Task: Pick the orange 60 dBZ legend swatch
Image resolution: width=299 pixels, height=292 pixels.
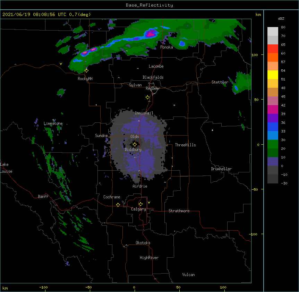Action: click(273, 57)
